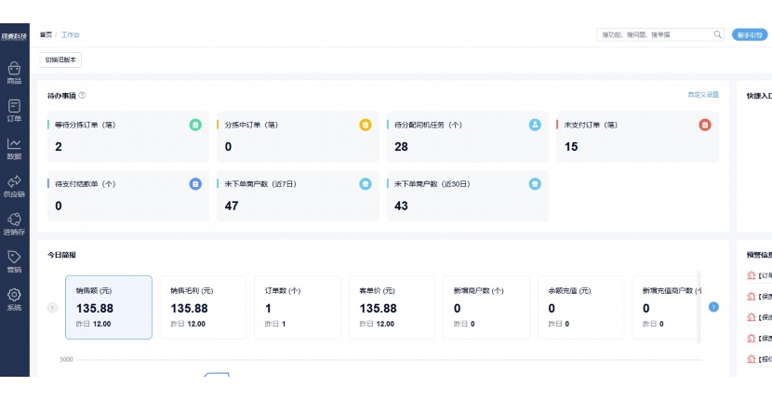Image resolution: width=772 pixels, height=400 pixels.
Task: Click the 首页 breadcrumb link
Action: pos(46,34)
